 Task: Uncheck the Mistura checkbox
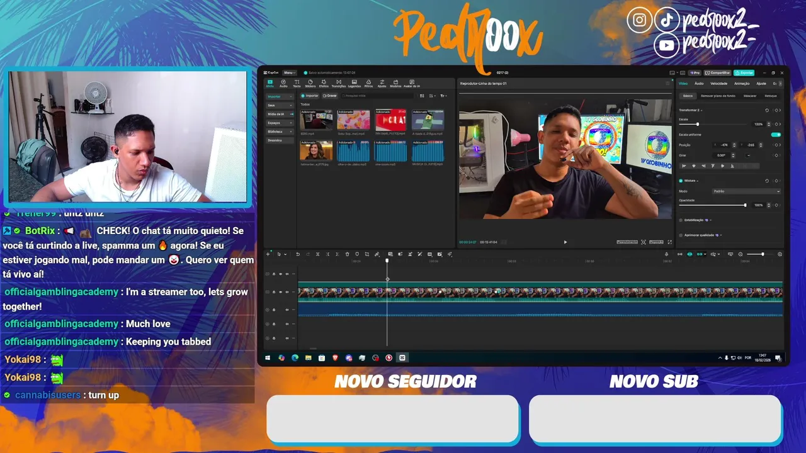pyautogui.click(x=681, y=181)
